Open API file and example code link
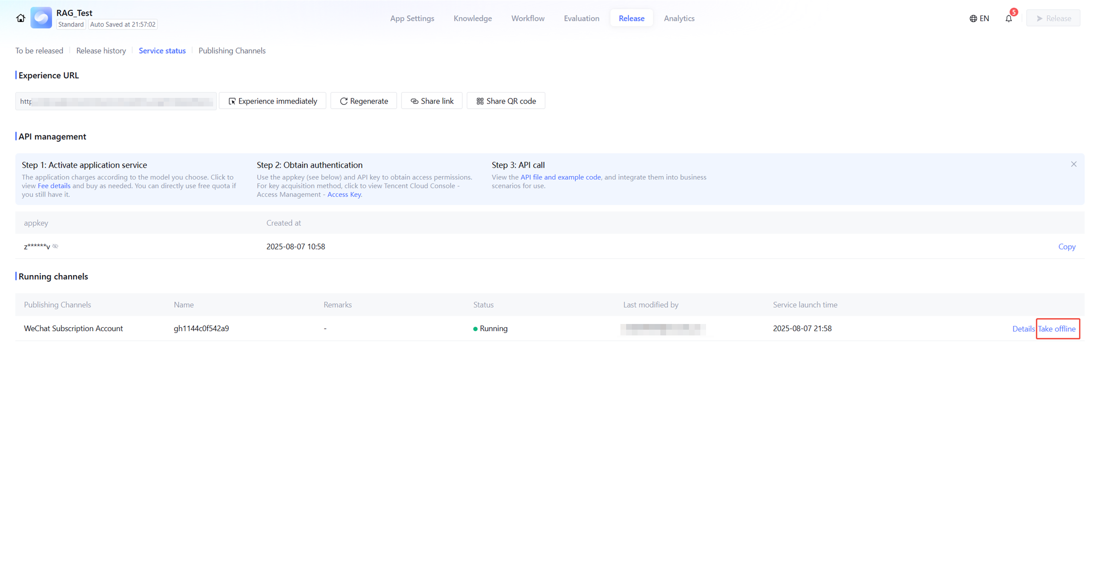 coord(560,177)
